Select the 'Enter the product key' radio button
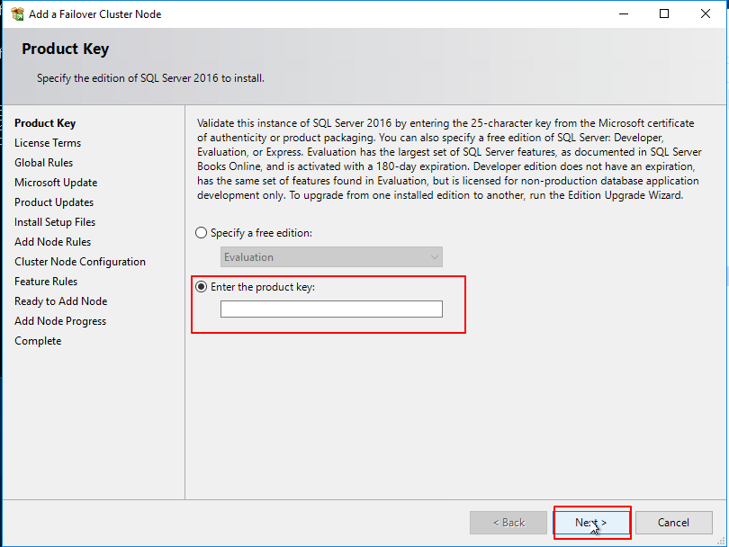 (x=201, y=287)
